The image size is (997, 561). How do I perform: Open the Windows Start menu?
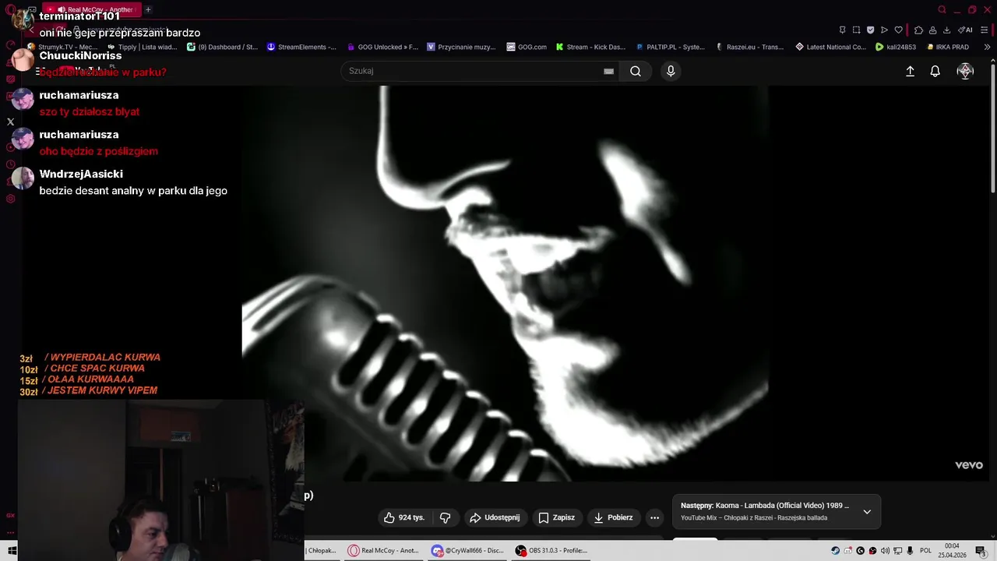[12, 550]
